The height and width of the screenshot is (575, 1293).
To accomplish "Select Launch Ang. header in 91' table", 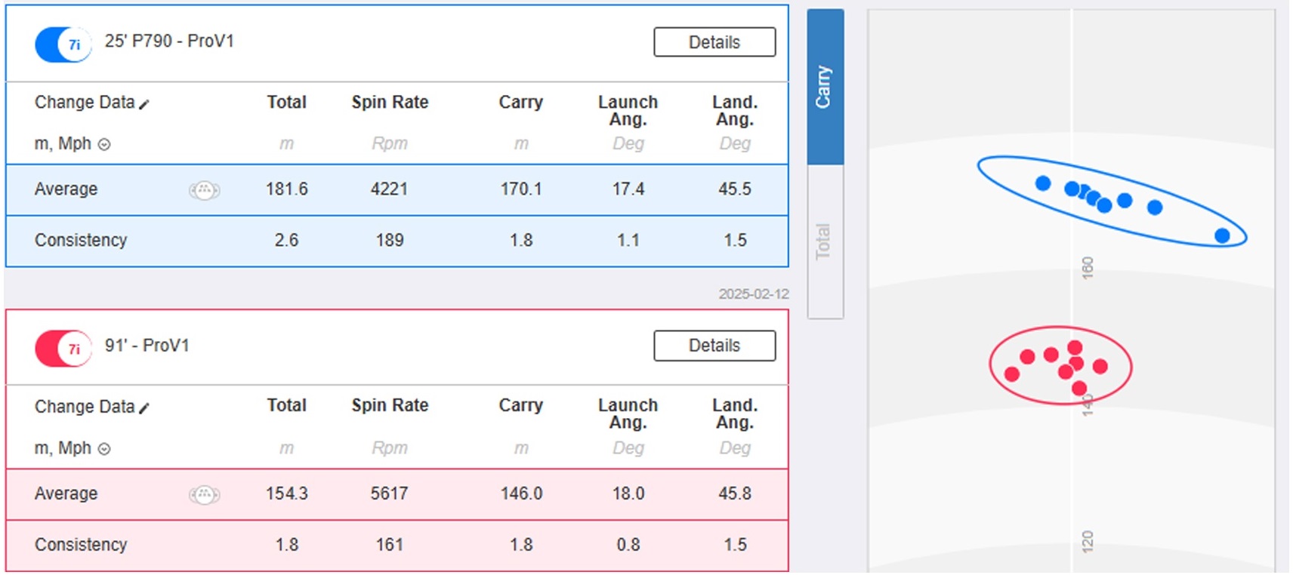I will click(x=628, y=414).
